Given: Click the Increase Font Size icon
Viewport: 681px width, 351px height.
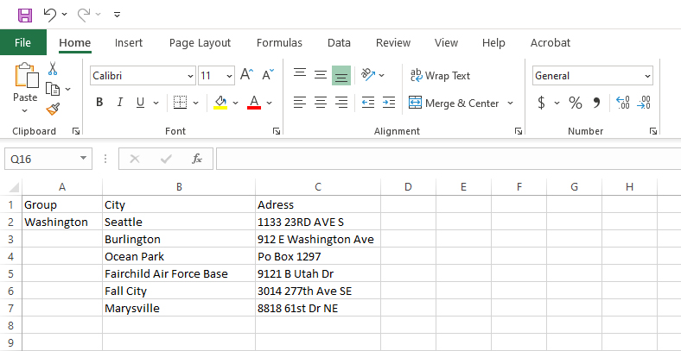Looking at the screenshot, I should pos(247,75).
